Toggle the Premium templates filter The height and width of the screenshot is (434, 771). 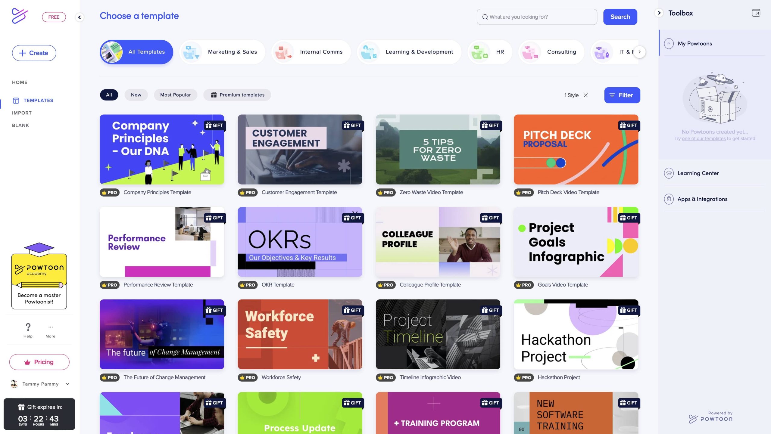coord(237,95)
